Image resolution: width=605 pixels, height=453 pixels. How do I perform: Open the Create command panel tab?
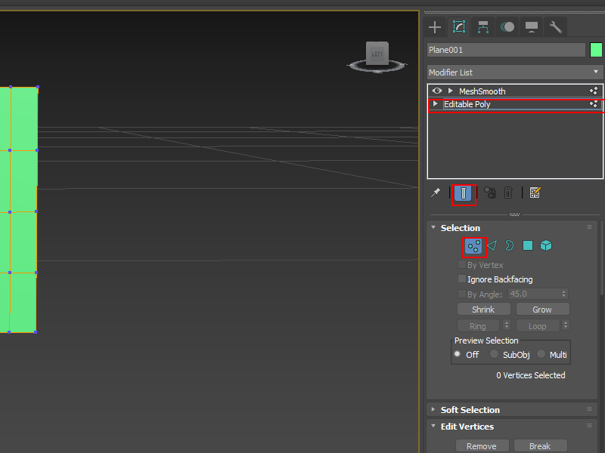coord(434,27)
